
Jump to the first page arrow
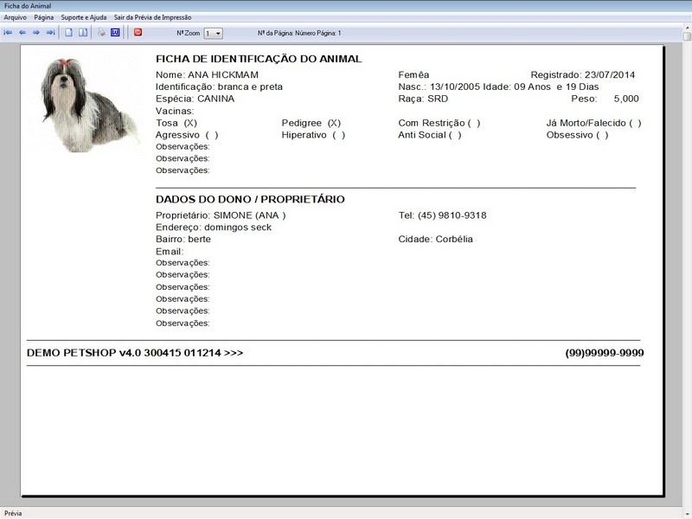(x=10, y=35)
